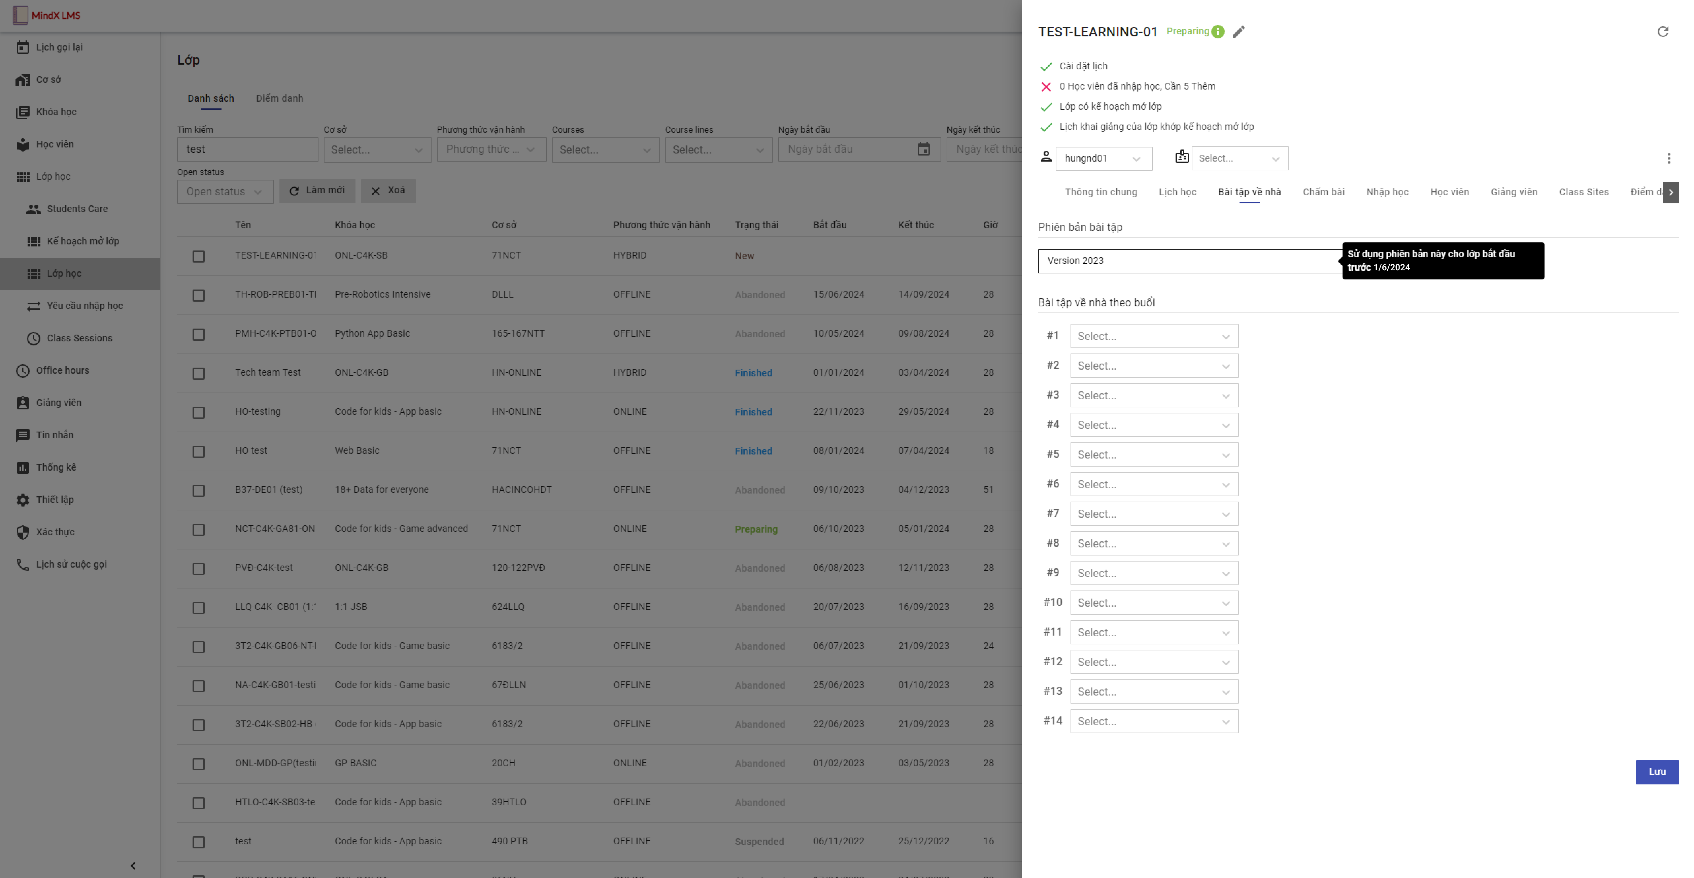
Task: Check the HO test row checkbox
Action: tap(199, 451)
